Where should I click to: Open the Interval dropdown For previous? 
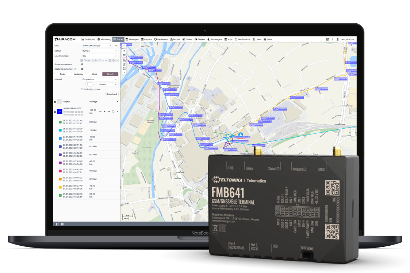point(99,79)
